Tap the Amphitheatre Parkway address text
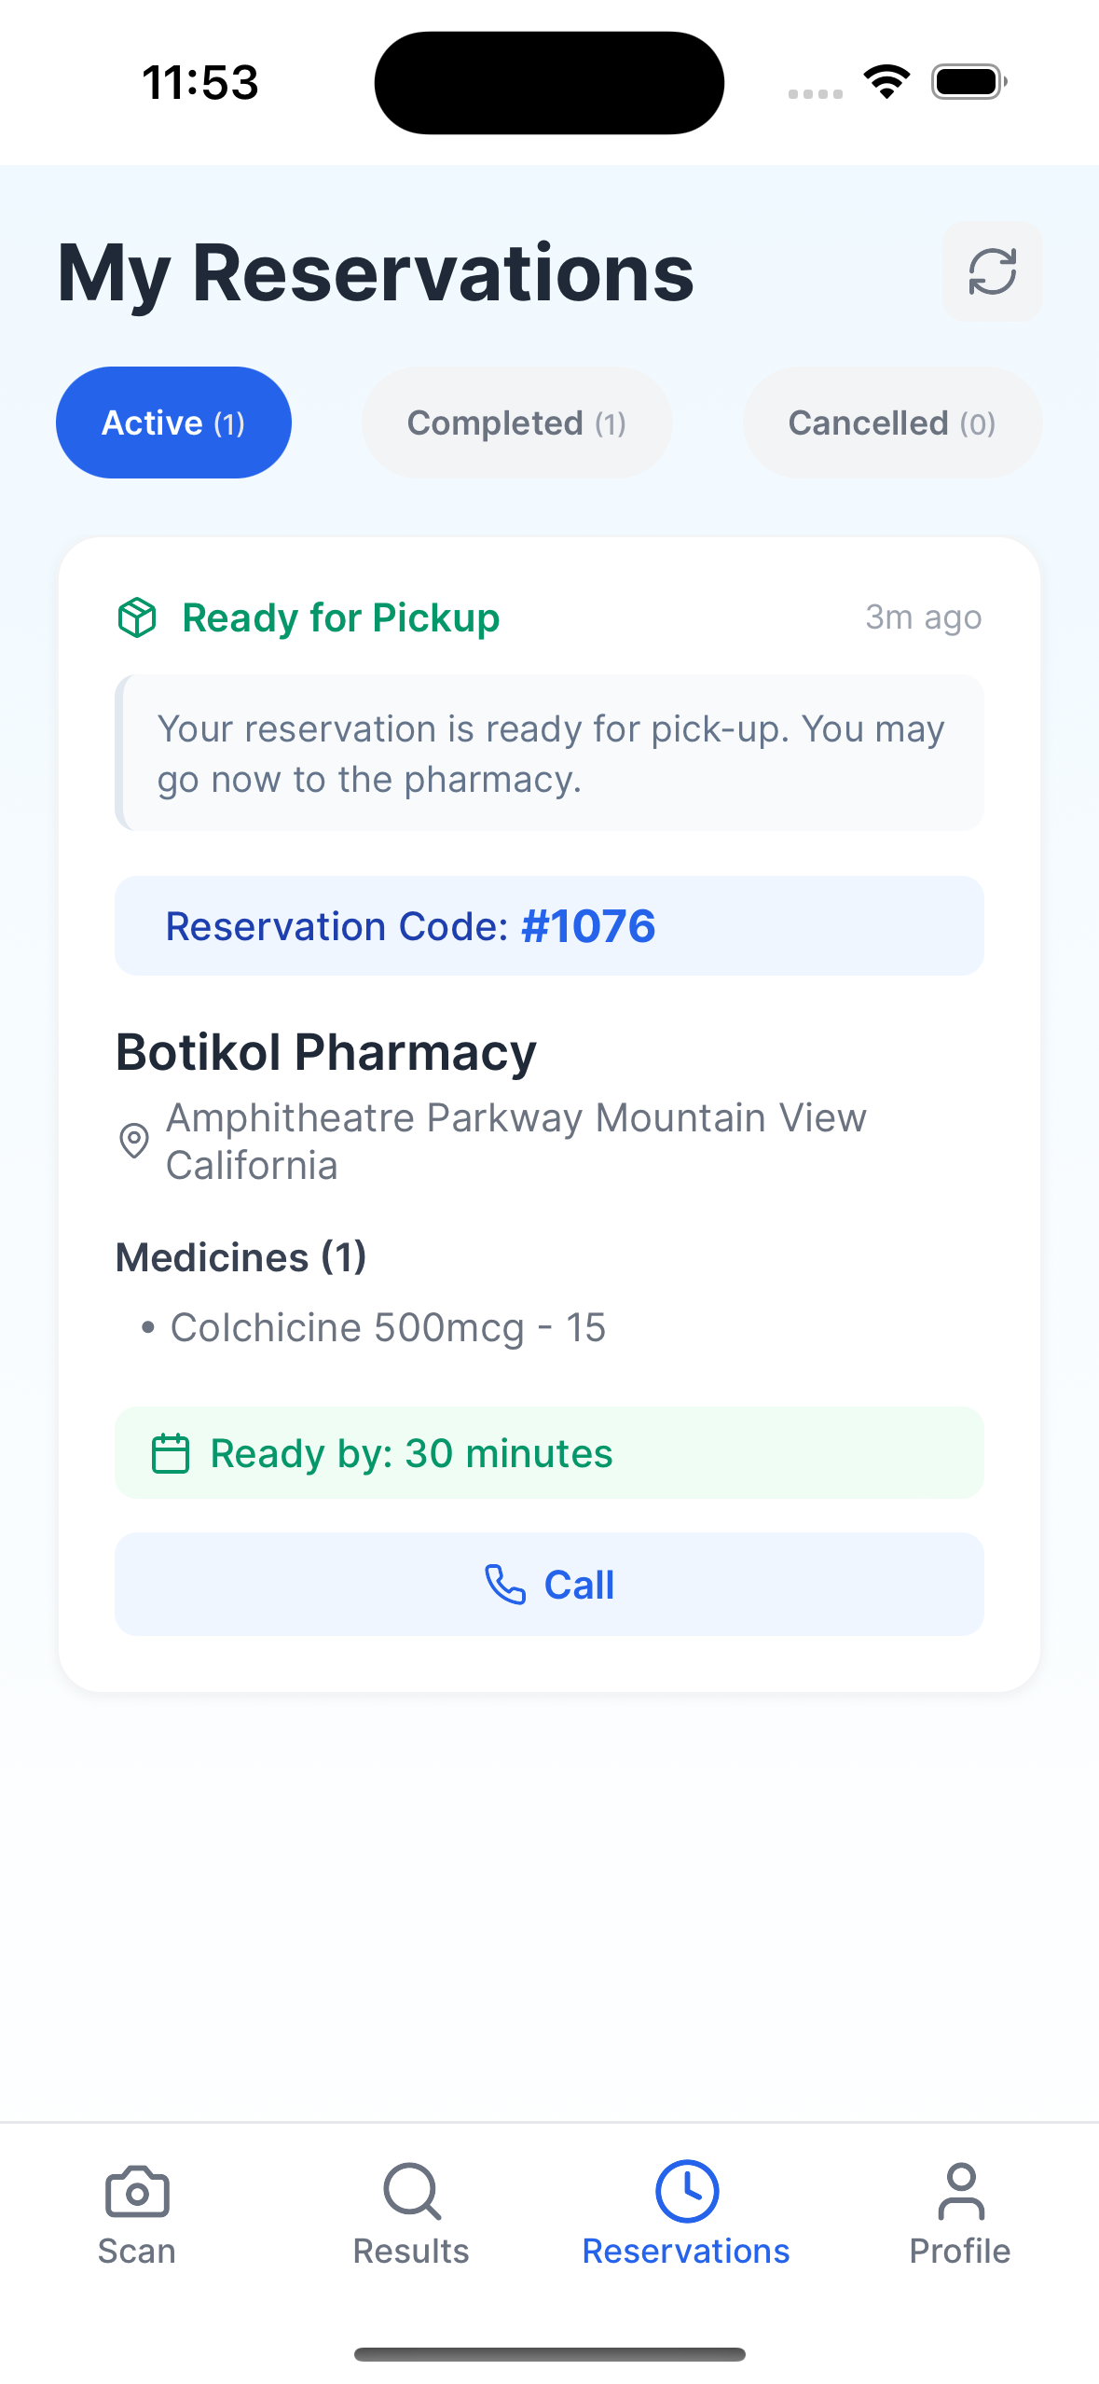The image size is (1099, 2384). [x=516, y=1141]
